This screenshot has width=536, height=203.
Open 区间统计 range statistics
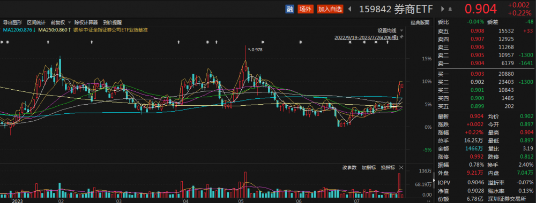(36, 22)
